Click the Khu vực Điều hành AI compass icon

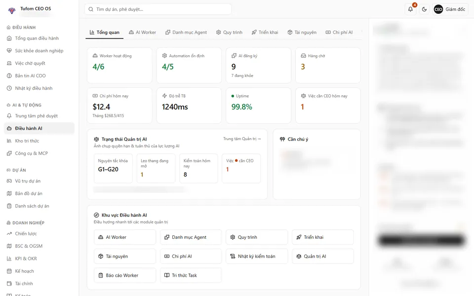(96, 216)
